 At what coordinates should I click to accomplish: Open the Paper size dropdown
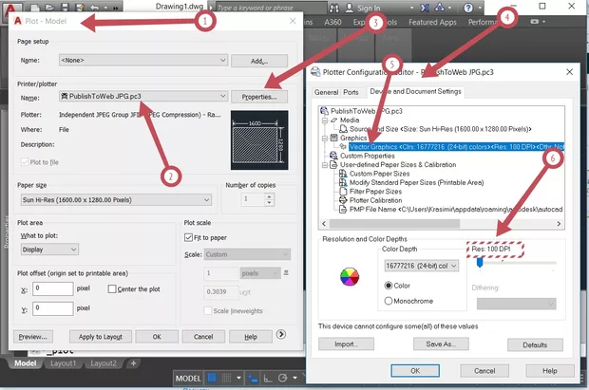[116, 199]
